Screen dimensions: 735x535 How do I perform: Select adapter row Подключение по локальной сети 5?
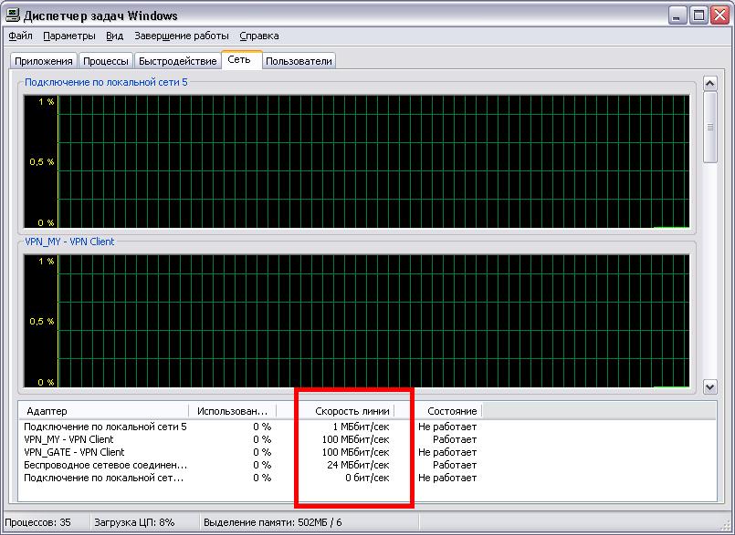pyautogui.click(x=250, y=427)
